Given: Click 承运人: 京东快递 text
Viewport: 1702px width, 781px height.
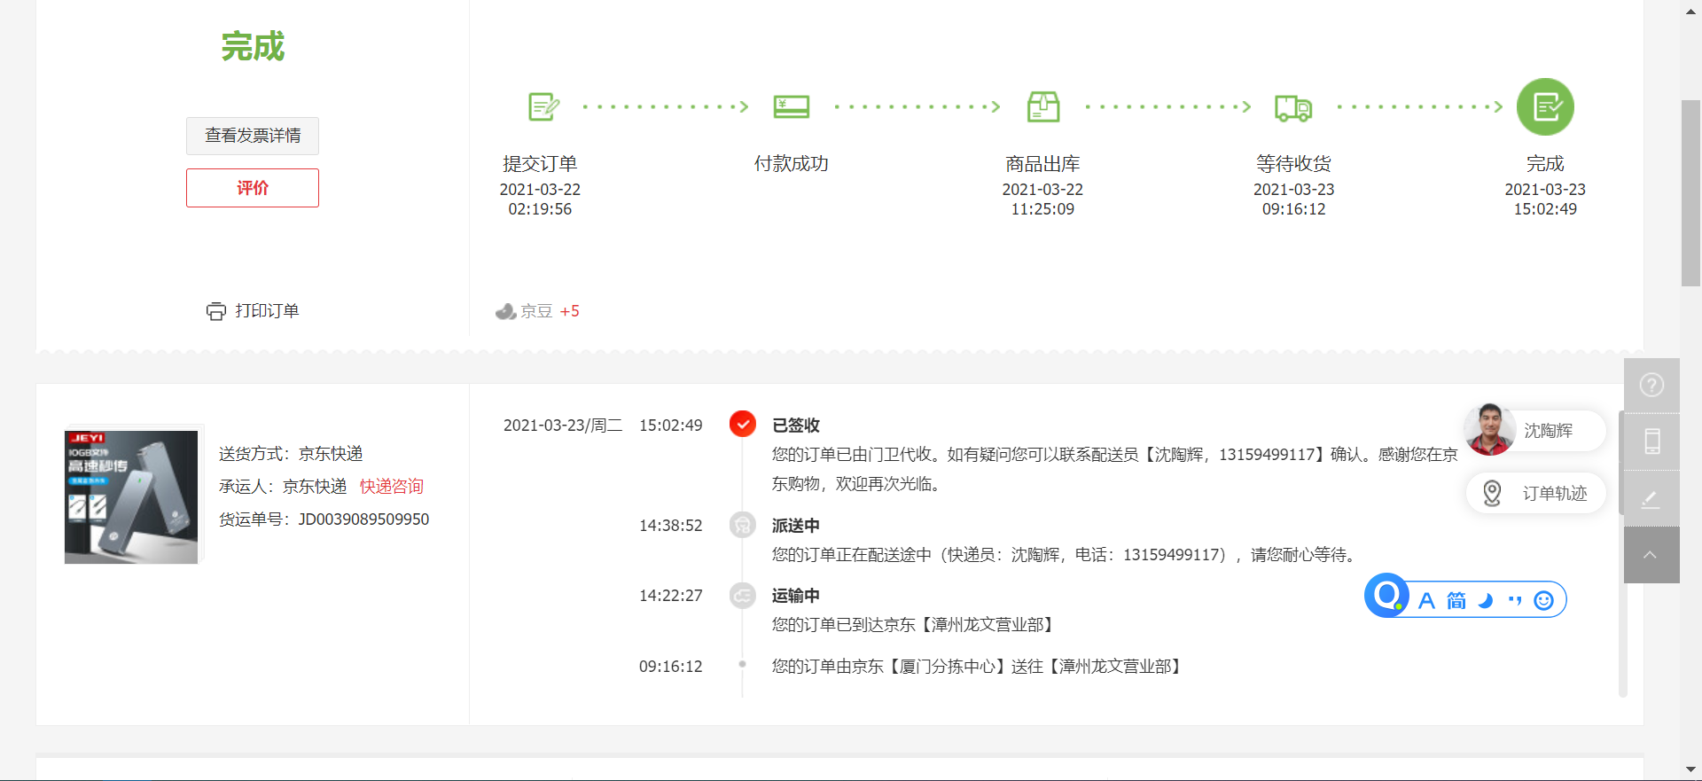Looking at the screenshot, I should [283, 487].
